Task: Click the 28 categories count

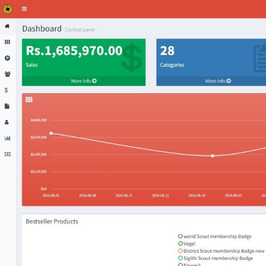Action: pyautogui.click(x=167, y=51)
